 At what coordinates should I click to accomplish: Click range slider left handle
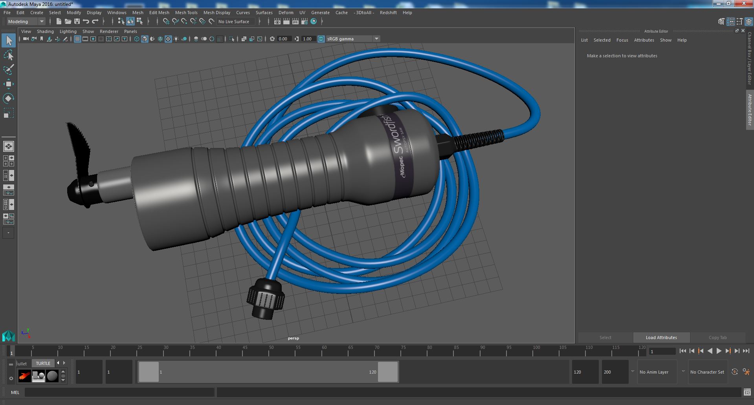tap(149, 372)
